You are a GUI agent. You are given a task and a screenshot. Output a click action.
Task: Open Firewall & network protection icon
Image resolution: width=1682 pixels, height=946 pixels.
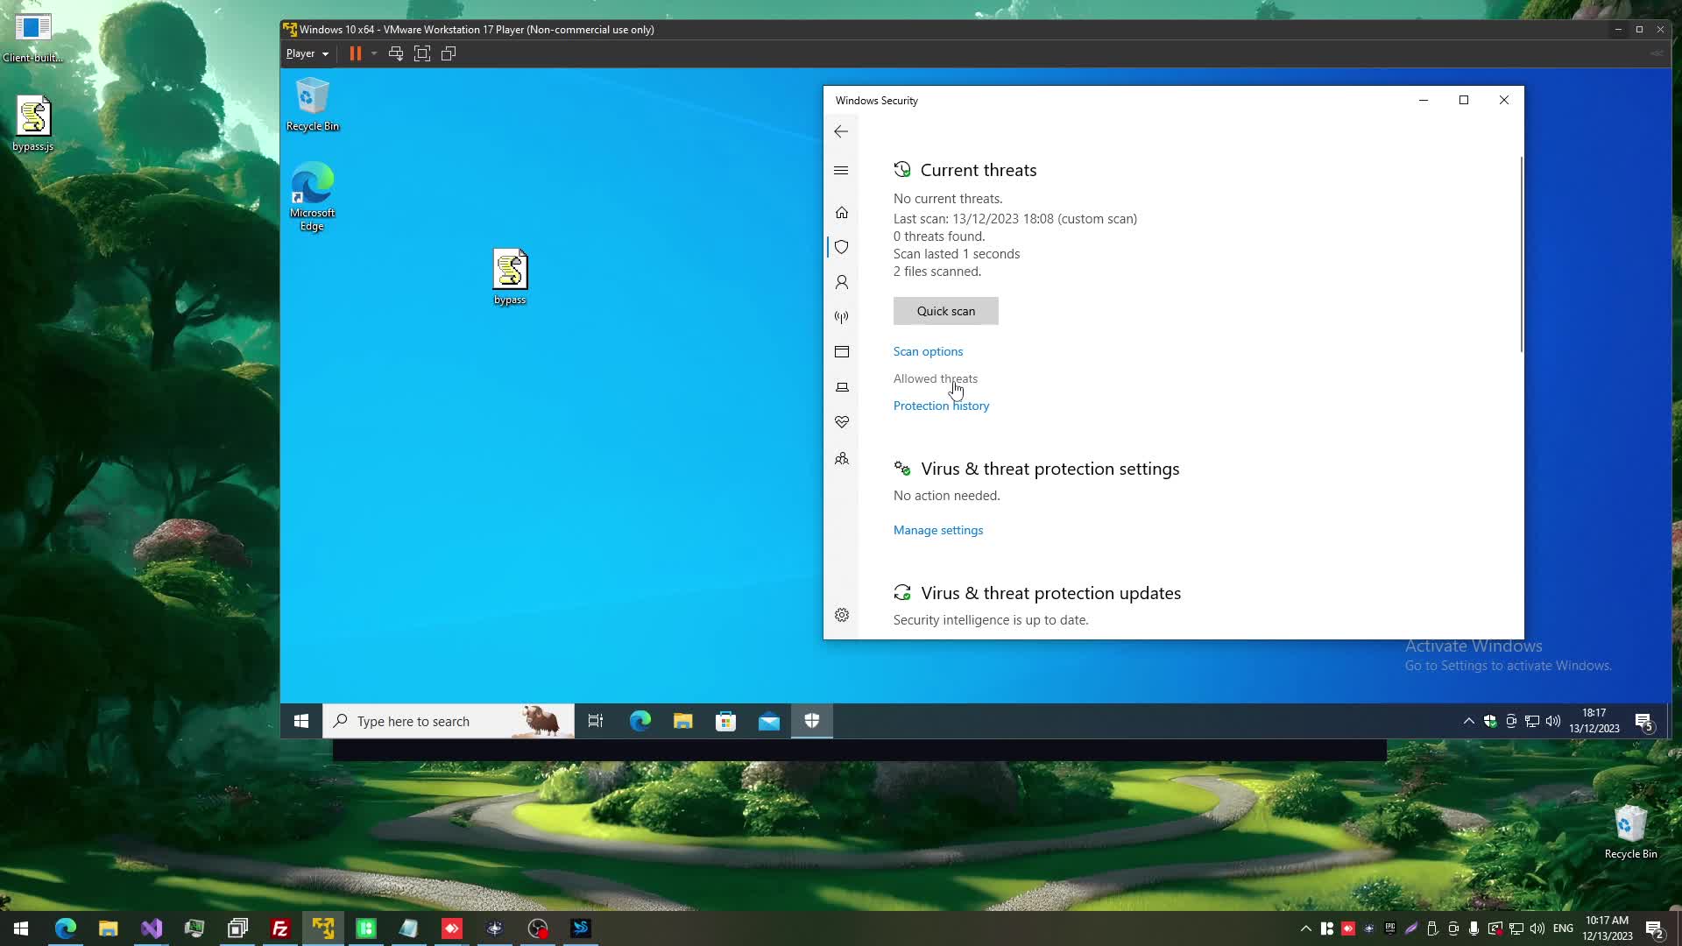pyautogui.click(x=842, y=317)
